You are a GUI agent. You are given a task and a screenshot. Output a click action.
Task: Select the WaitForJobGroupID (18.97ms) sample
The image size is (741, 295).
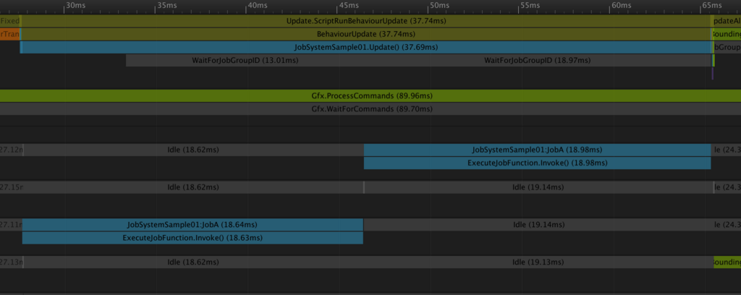(538, 61)
